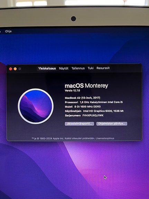Click the MacBook Air (13-inch, 2017) line

coord(82,98)
